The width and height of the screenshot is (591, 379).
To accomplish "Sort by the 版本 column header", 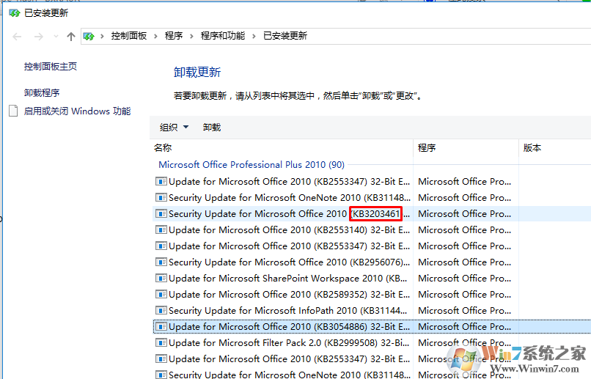I will (x=532, y=147).
